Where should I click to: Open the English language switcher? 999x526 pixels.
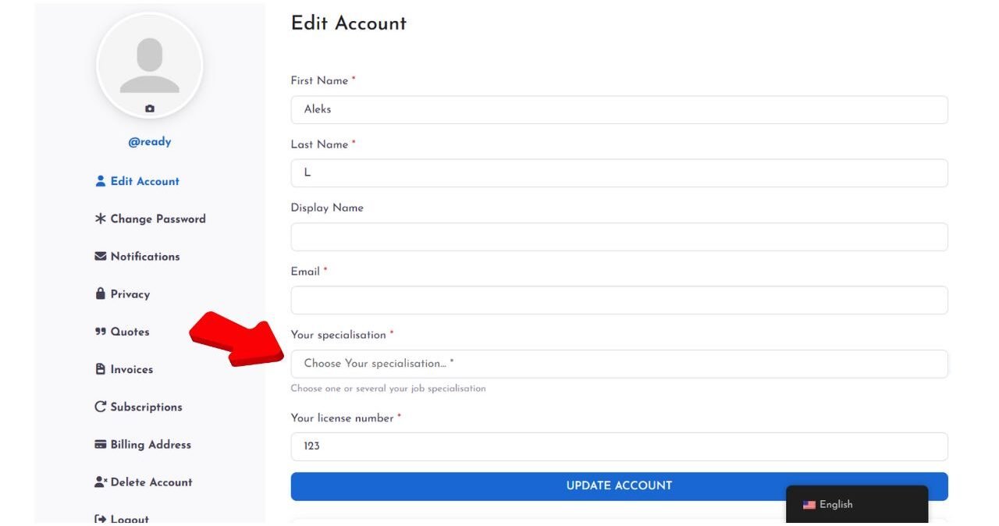point(857,505)
